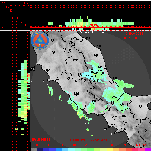Click the AR city label

65,50
